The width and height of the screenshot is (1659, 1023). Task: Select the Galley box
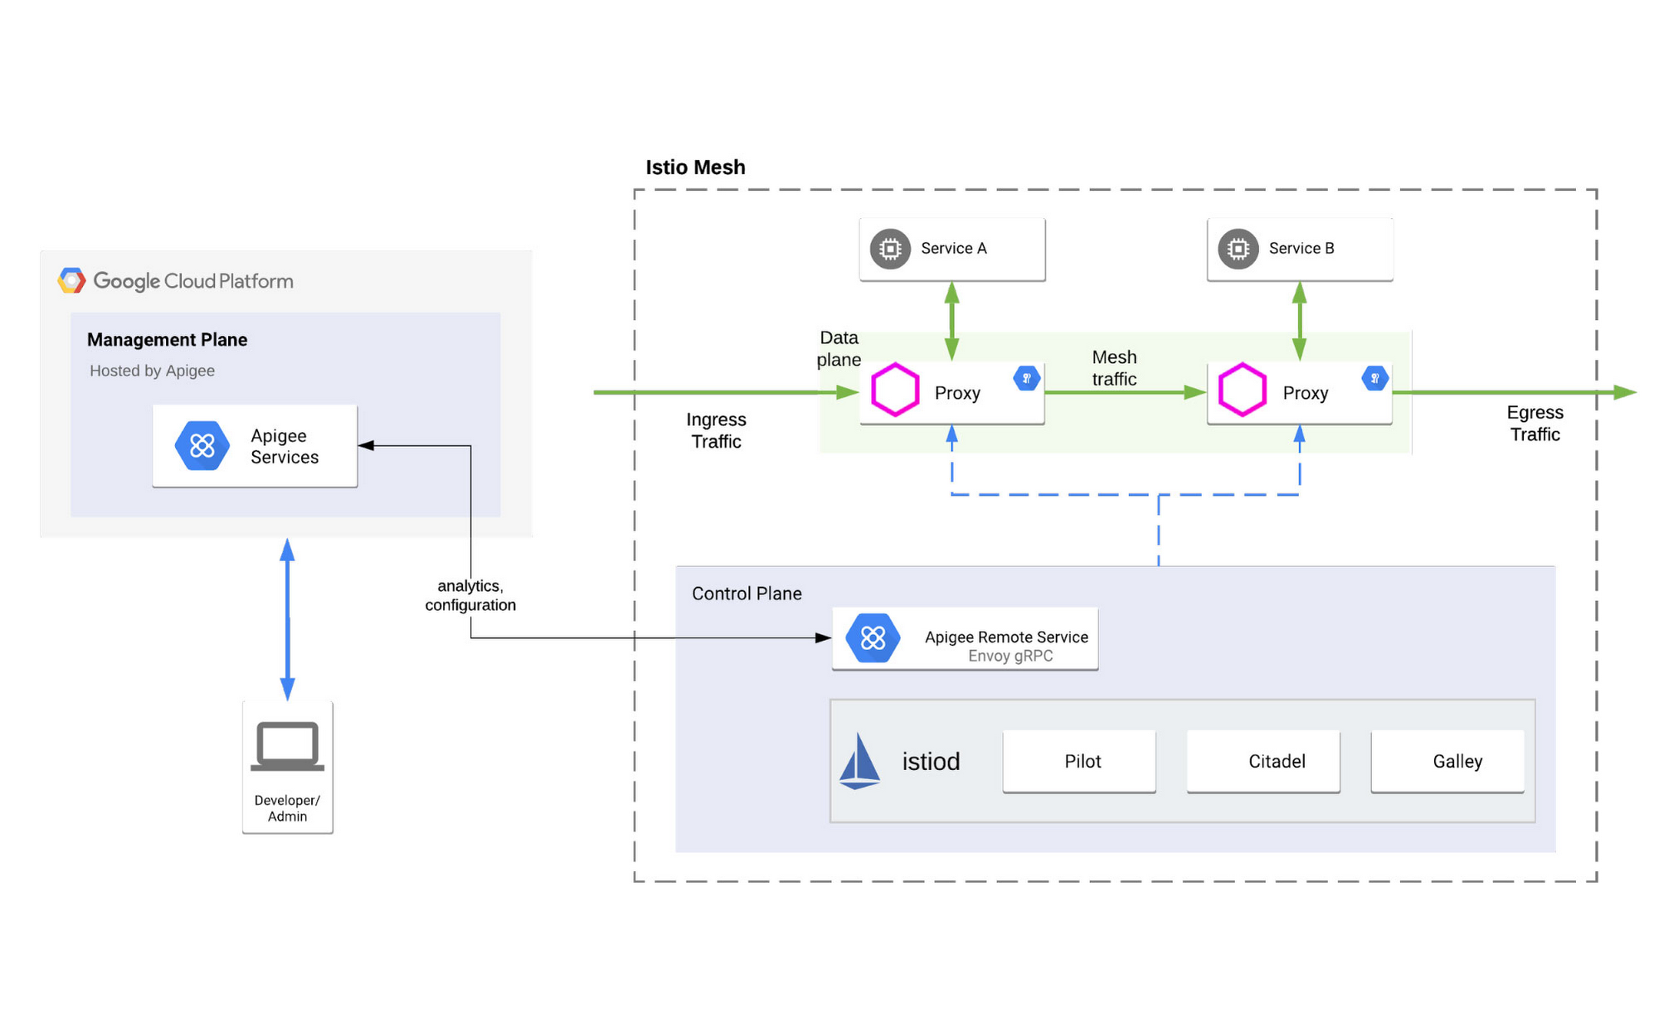click(x=1447, y=761)
